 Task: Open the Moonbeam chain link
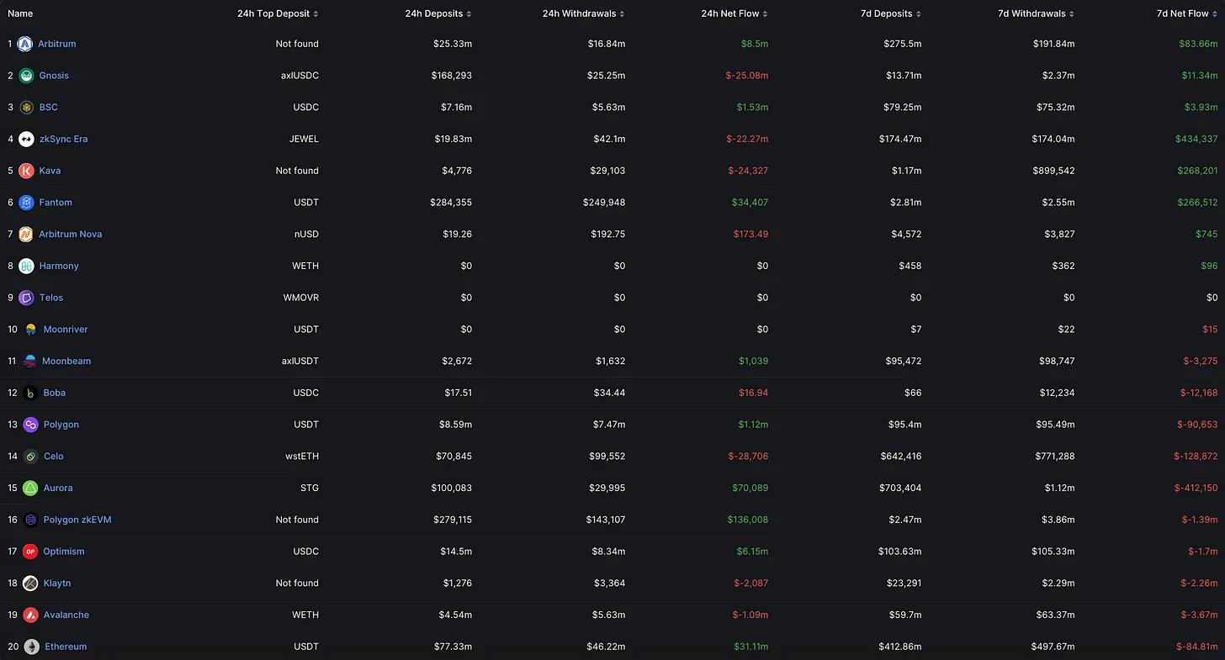(66, 362)
